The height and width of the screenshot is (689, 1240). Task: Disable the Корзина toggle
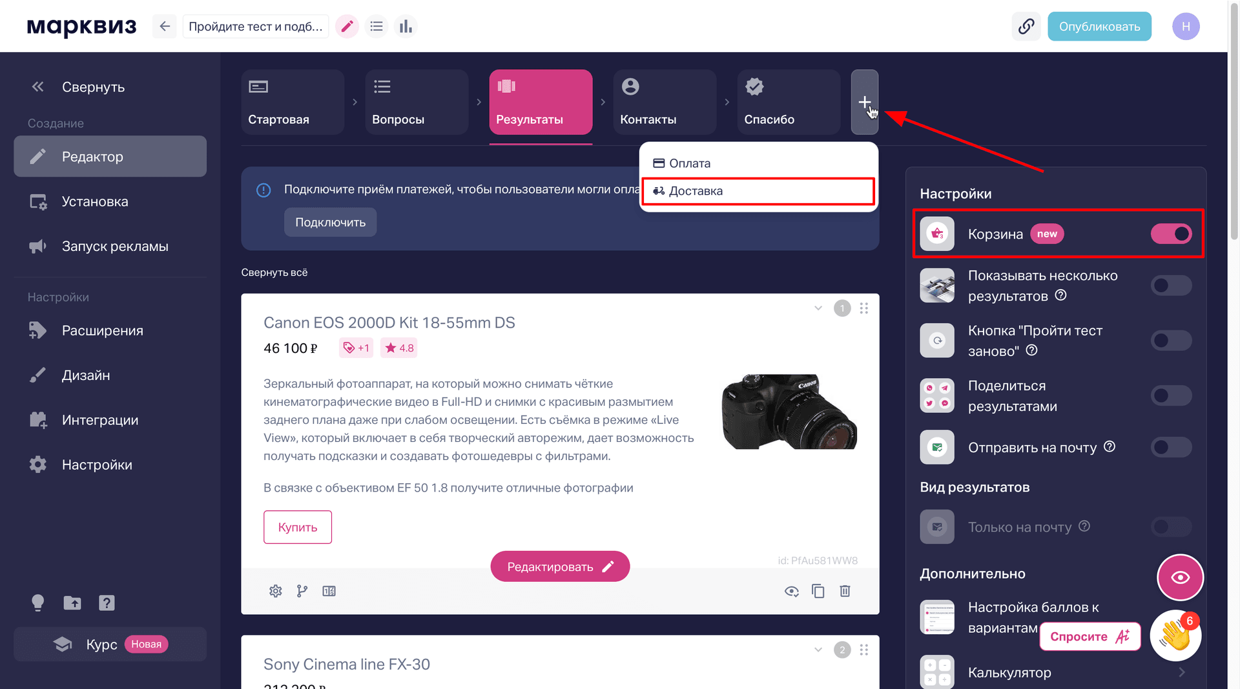click(1171, 234)
